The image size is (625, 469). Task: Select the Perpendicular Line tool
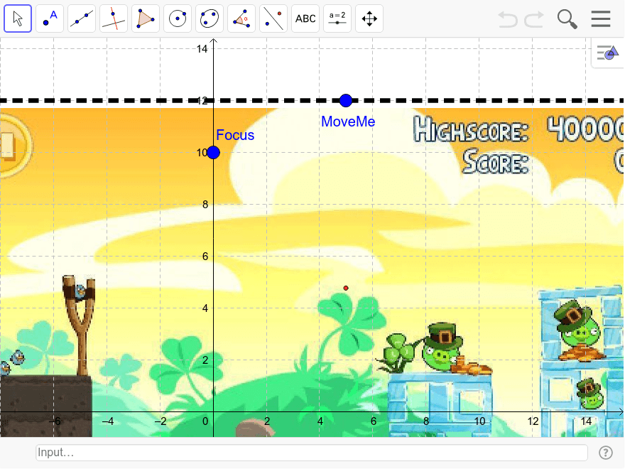(x=114, y=18)
